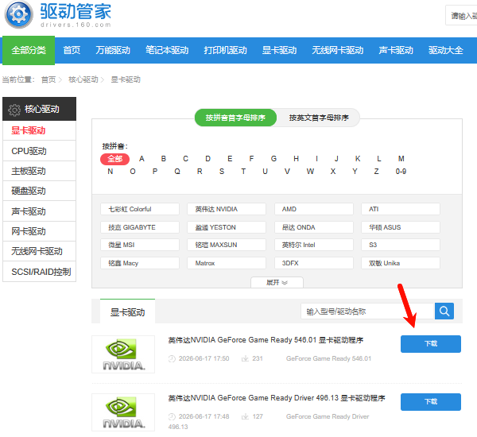Open 全部分类 menu
This screenshot has height=437, width=477.
(29, 50)
